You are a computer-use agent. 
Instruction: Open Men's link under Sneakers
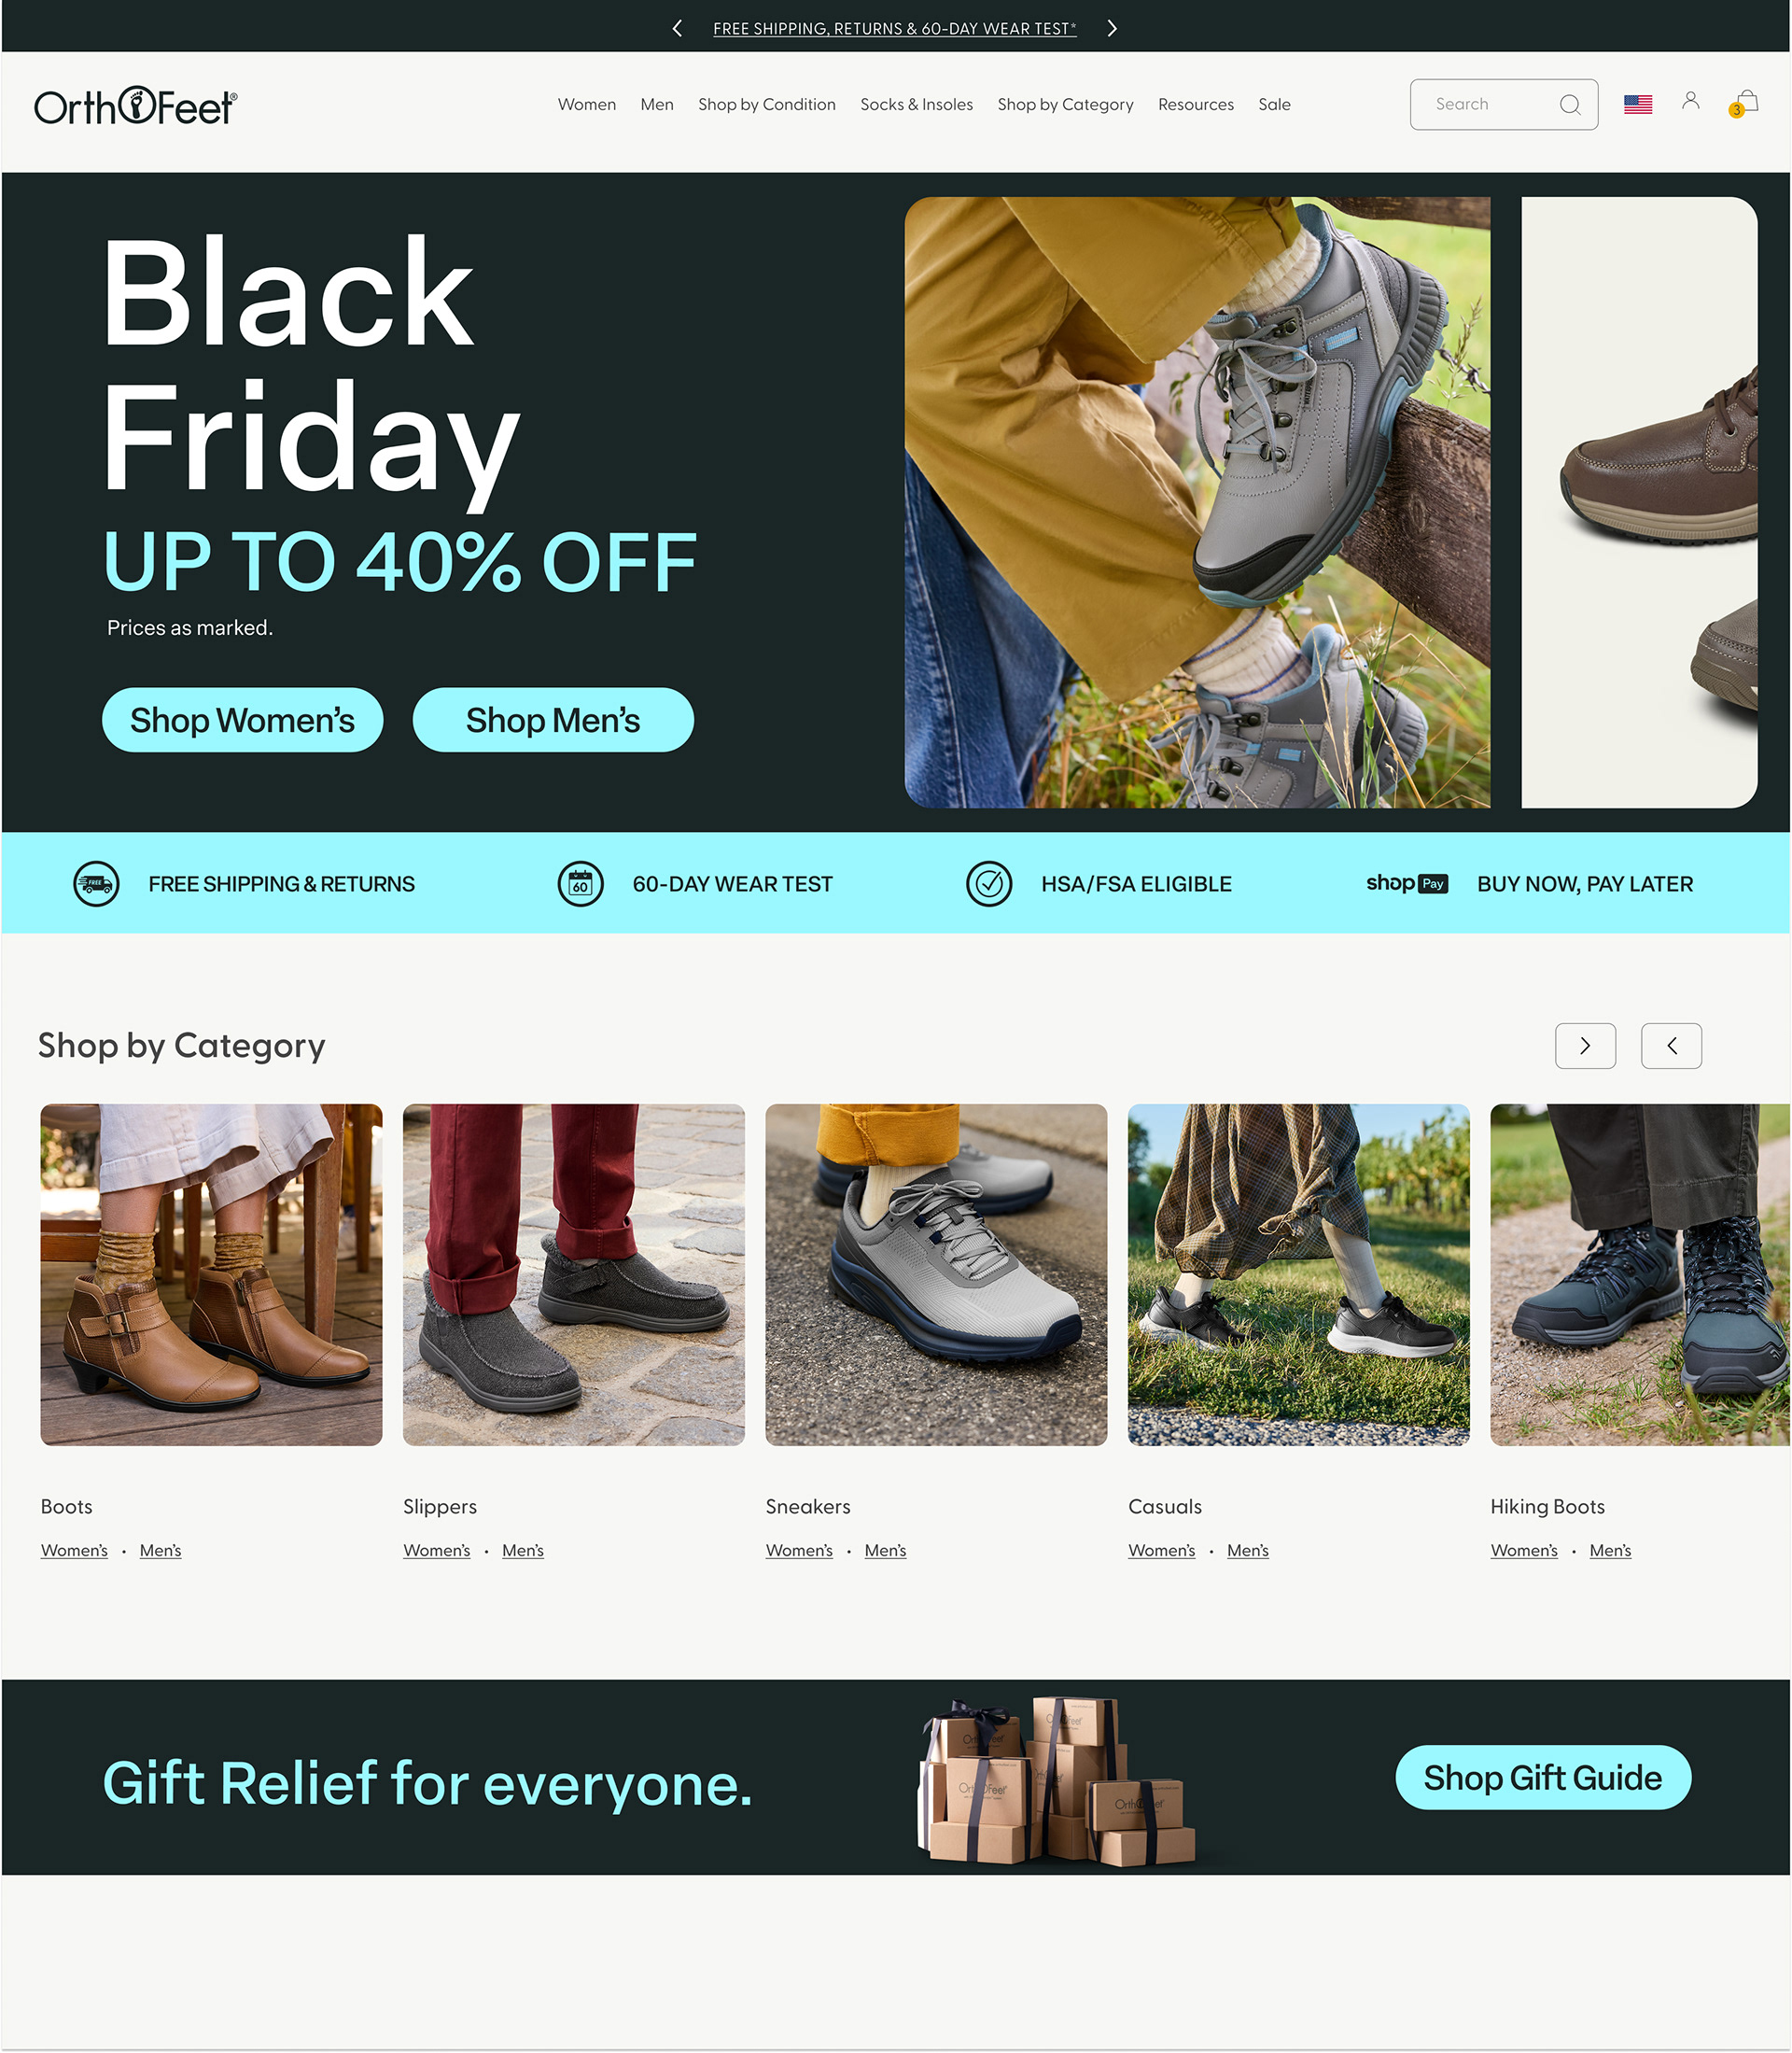coord(885,1551)
